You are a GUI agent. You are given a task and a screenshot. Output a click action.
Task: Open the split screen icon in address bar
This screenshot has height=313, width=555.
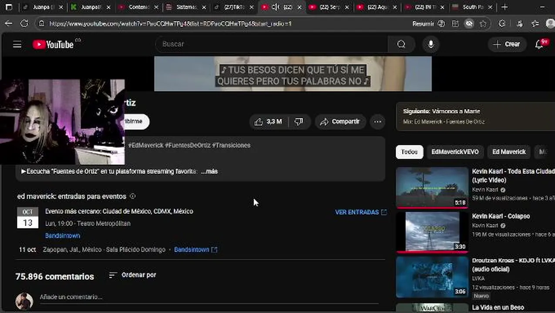(455, 24)
